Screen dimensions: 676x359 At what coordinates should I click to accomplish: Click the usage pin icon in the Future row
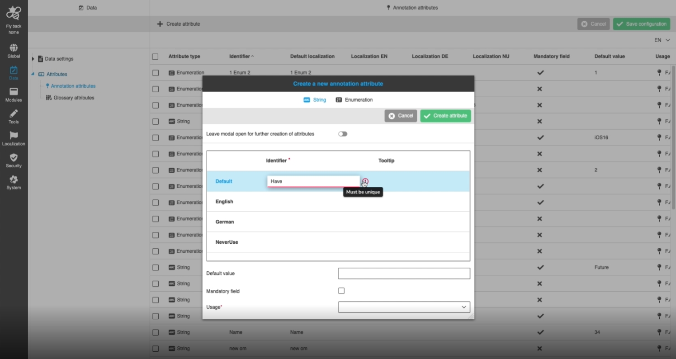click(x=659, y=267)
